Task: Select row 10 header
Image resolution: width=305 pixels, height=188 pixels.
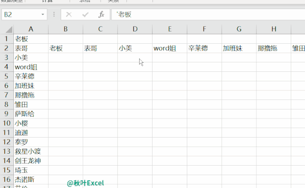Action: pyautogui.click(x=7, y=123)
